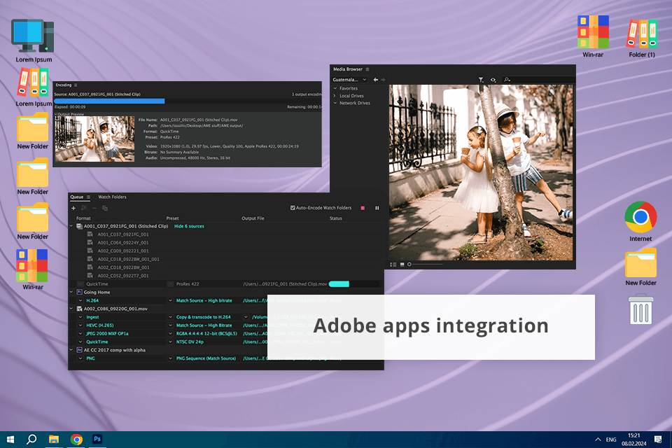Collapse the A001_C037 stitched clip row

click(71, 226)
